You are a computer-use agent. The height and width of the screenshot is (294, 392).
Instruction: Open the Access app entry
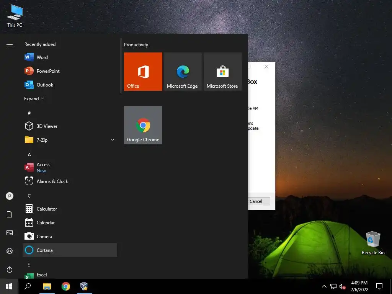click(x=70, y=168)
